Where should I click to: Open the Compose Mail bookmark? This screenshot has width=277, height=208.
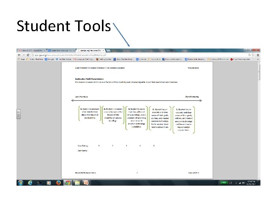83,59
